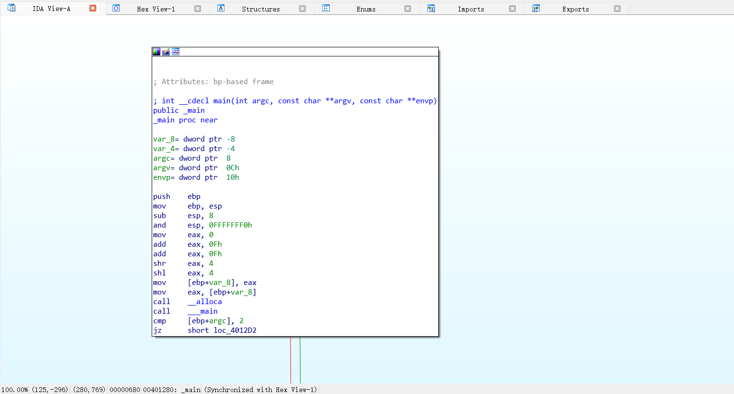
Task: Select the 'sub esp, 8' instruction
Action: (x=183, y=216)
